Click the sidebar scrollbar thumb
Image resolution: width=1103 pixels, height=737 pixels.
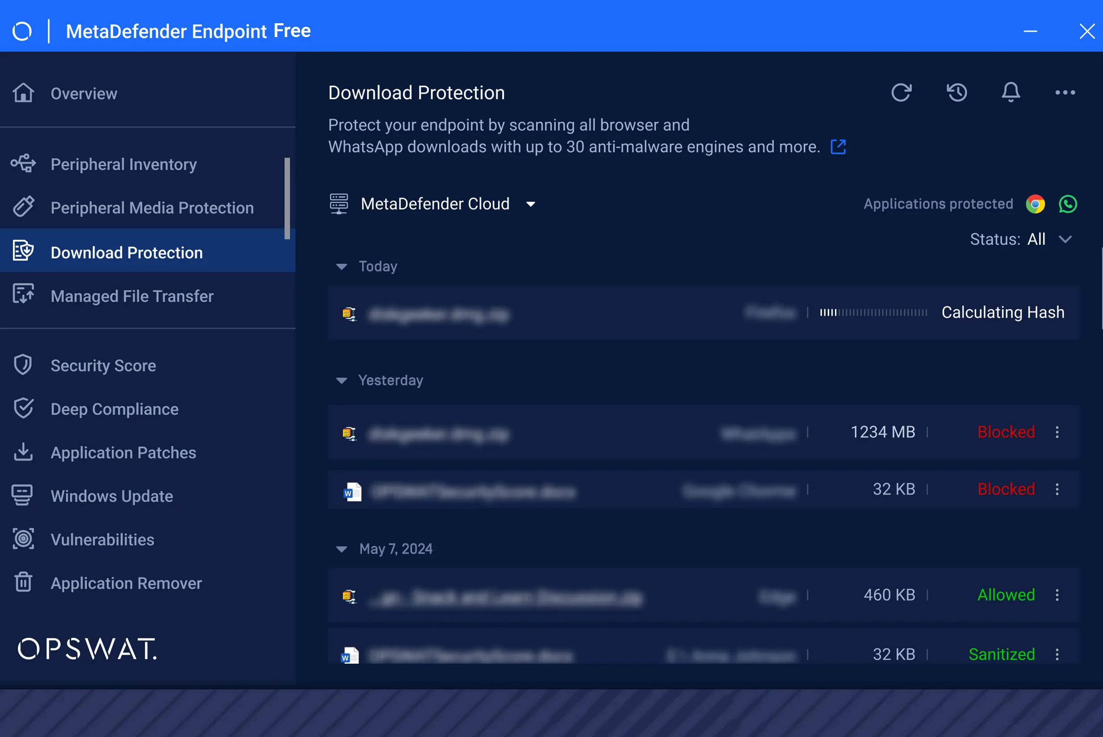(x=287, y=198)
